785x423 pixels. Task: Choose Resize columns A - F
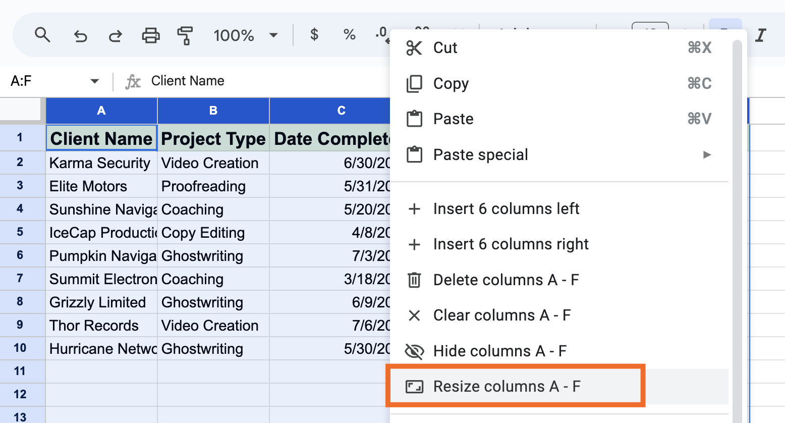click(x=559, y=386)
